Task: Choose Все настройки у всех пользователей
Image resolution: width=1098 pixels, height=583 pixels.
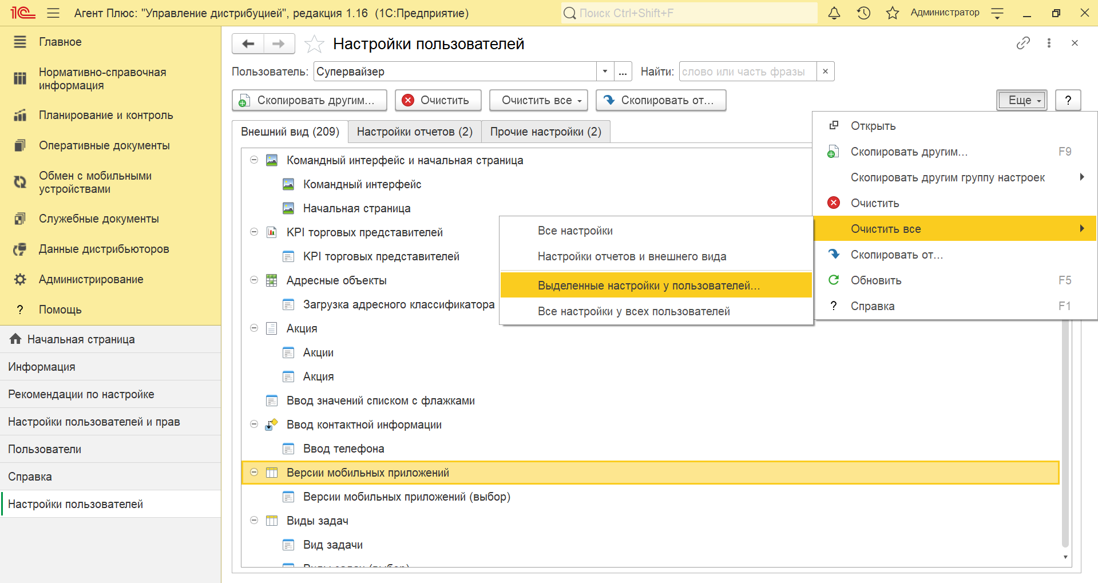Action: point(656,311)
